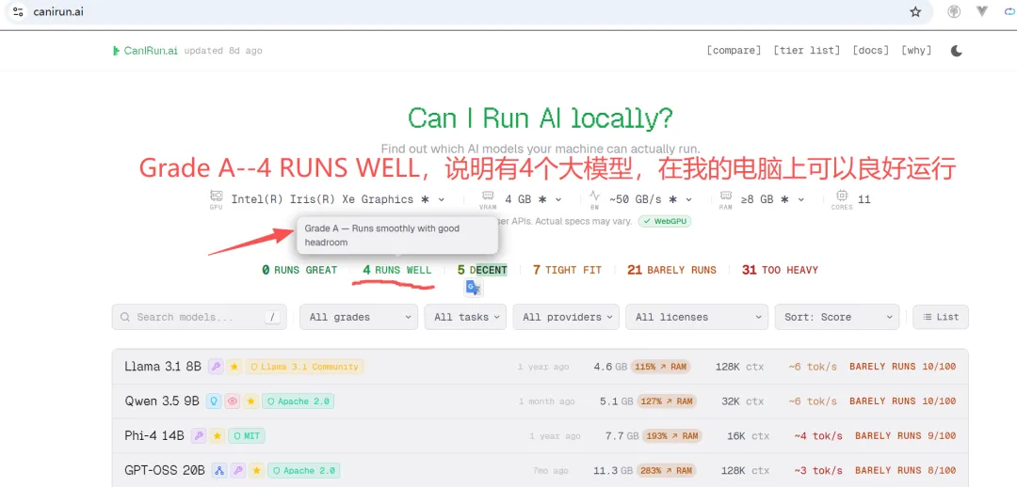
Task: Click the slash shortcut key hint
Action: [272, 318]
